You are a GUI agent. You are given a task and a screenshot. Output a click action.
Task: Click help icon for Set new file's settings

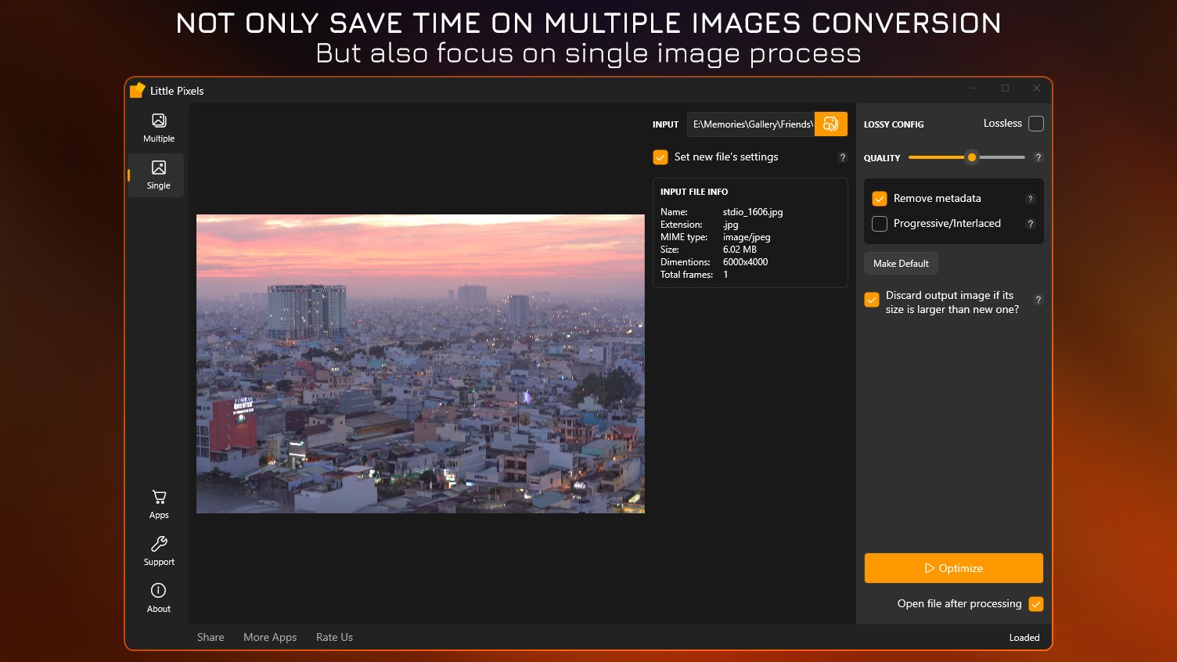pyautogui.click(x=842, y=157)
